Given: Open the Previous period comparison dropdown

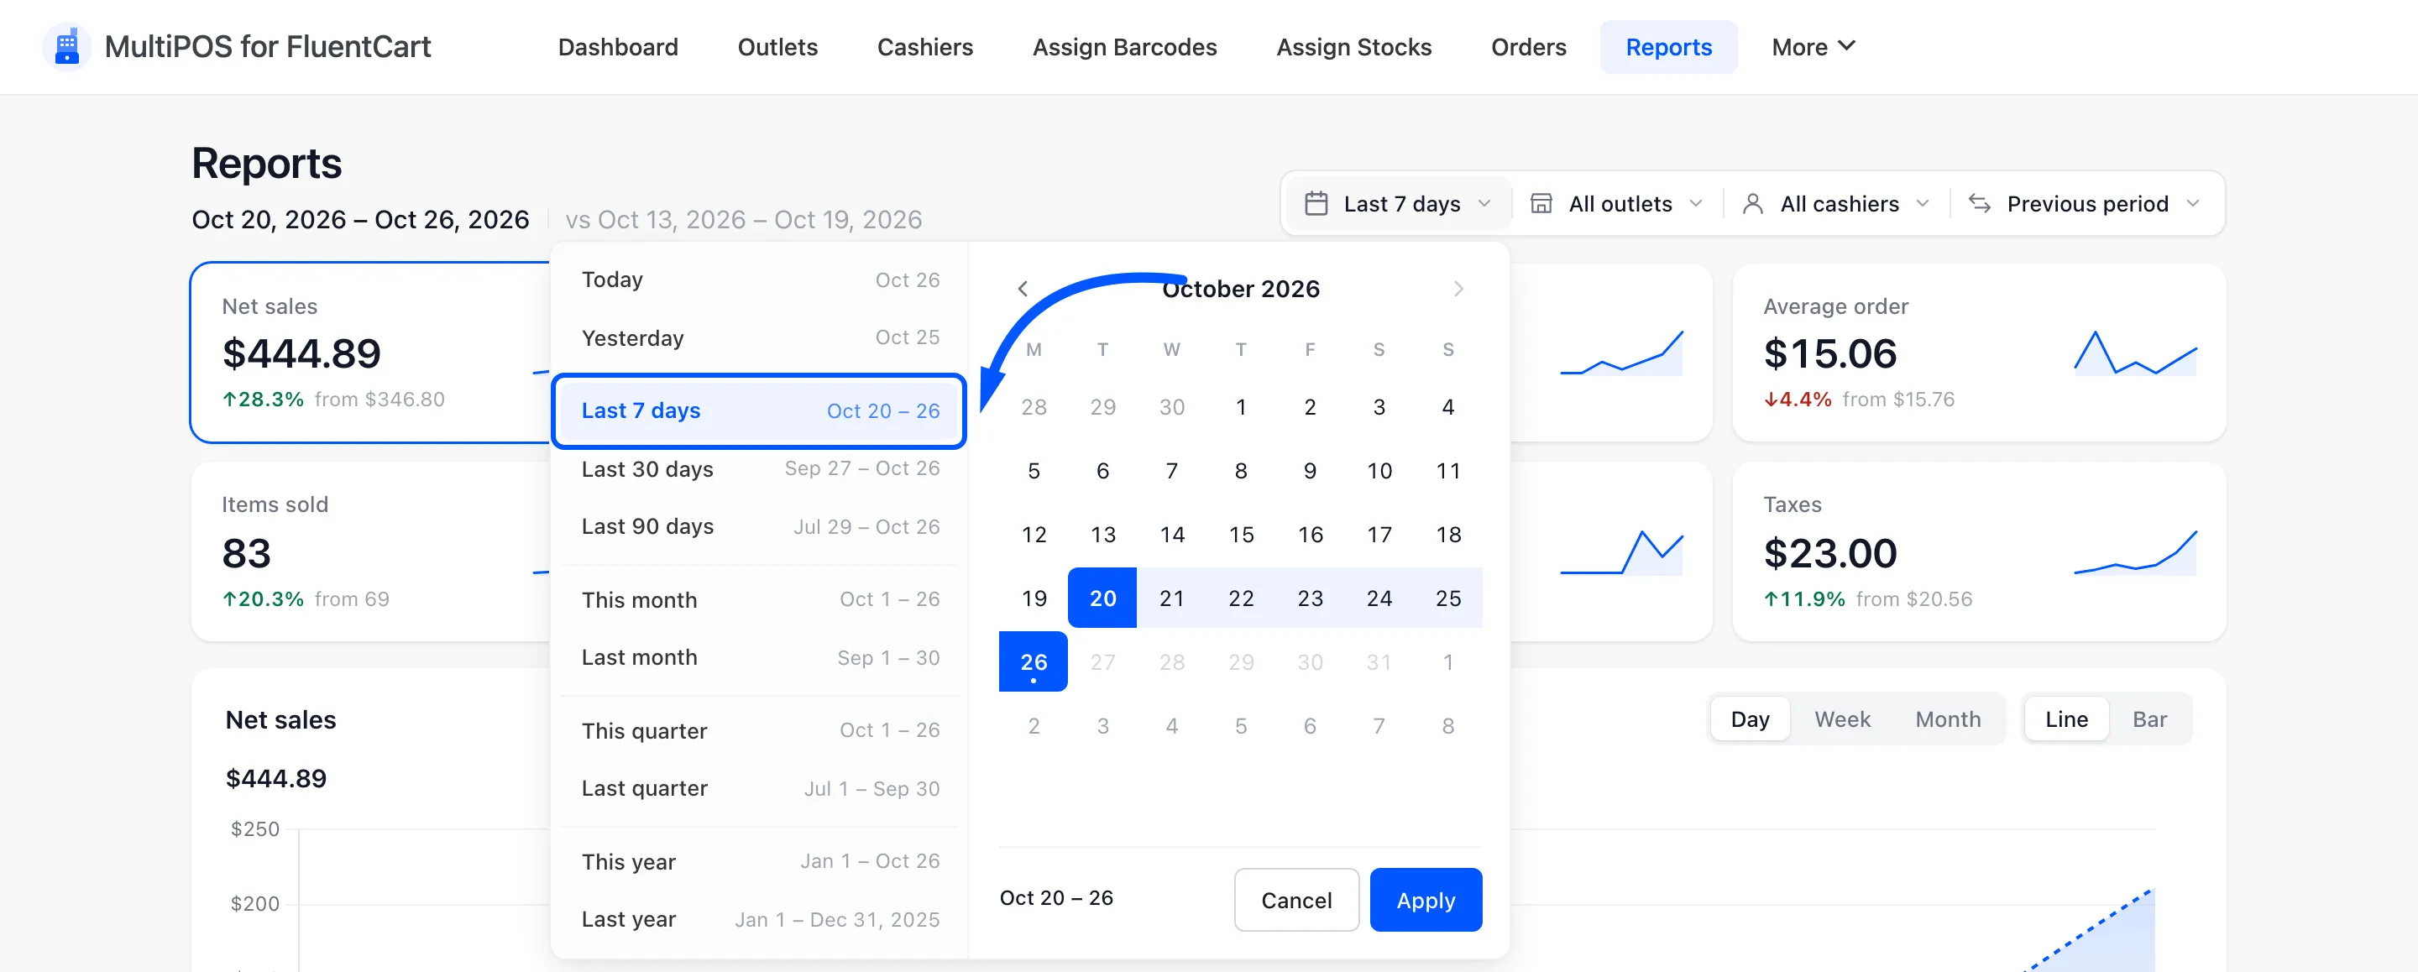Looking at the screenshot, I should click(2084, 204).
